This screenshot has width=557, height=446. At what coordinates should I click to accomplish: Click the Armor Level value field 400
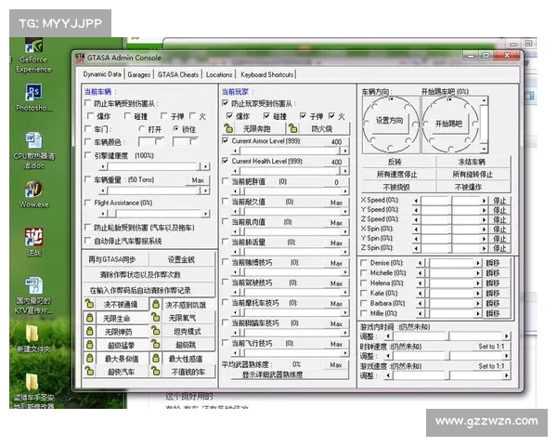pyautogui.click(x=336, y=142)
